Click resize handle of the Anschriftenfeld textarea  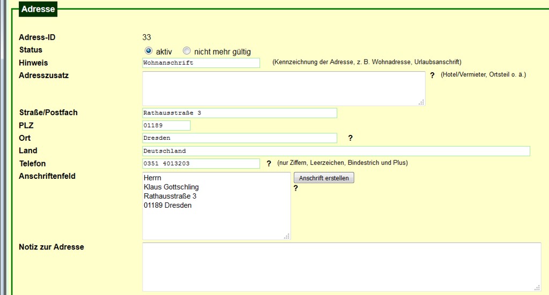pyautogui.click(x=287, y=236)
